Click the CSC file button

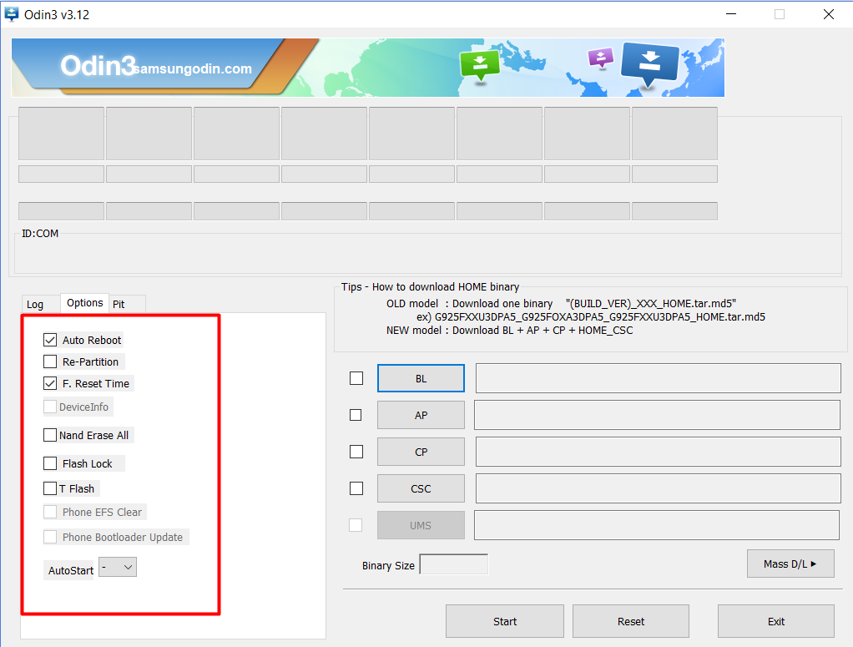(421, 488)
